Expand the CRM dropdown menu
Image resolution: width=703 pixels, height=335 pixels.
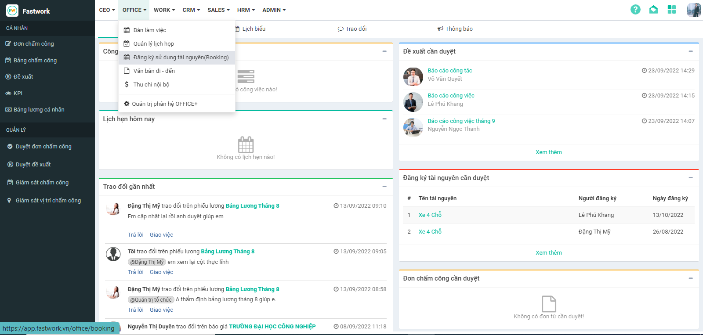191,10
